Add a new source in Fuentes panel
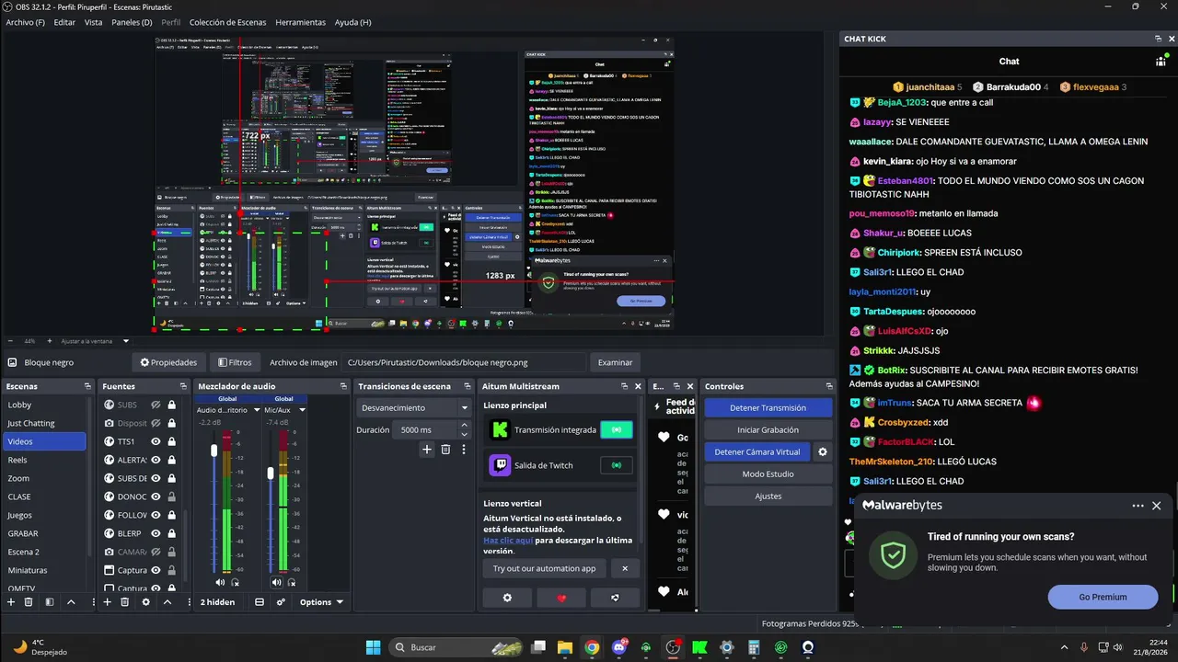This screenshot has width=1178, height=662. 107,602
